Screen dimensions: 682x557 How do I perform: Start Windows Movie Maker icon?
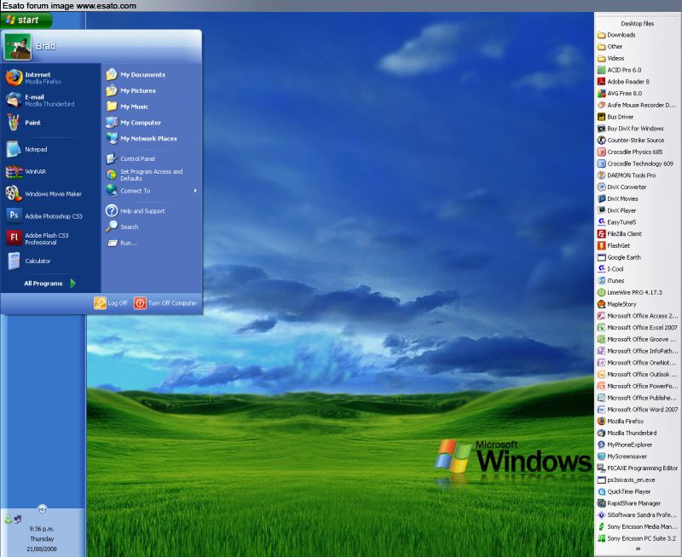click(x=14, y=193)
